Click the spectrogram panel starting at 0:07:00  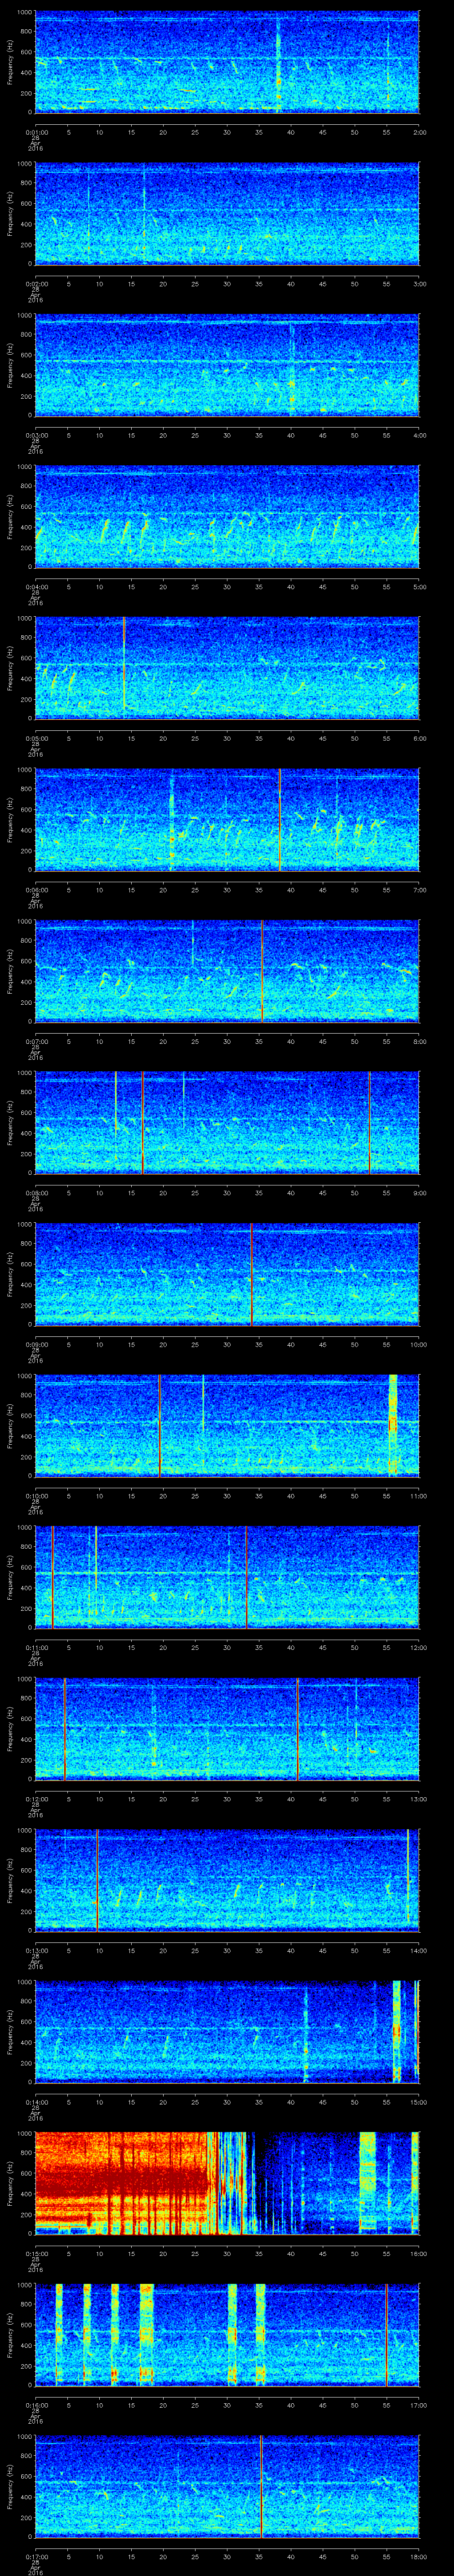click(x=227, y=971)
